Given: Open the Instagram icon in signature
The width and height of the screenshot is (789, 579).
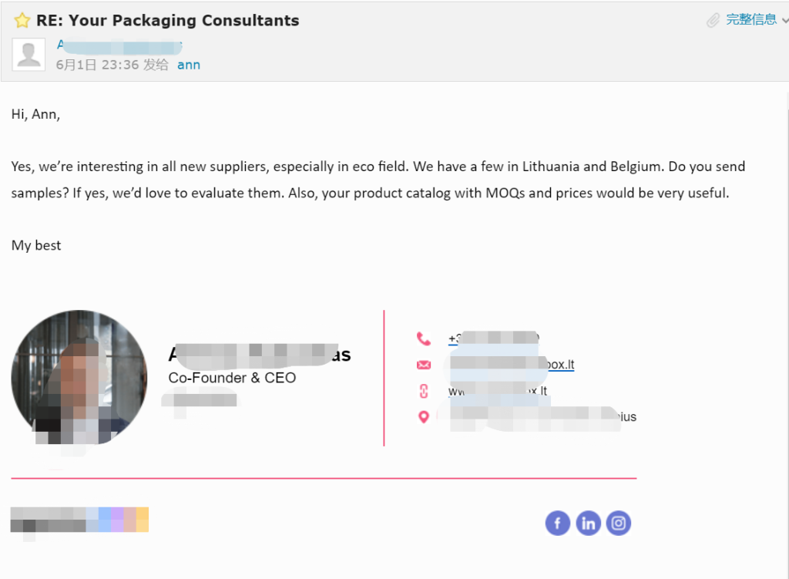Looking at the screenshot, I should 619,523.
